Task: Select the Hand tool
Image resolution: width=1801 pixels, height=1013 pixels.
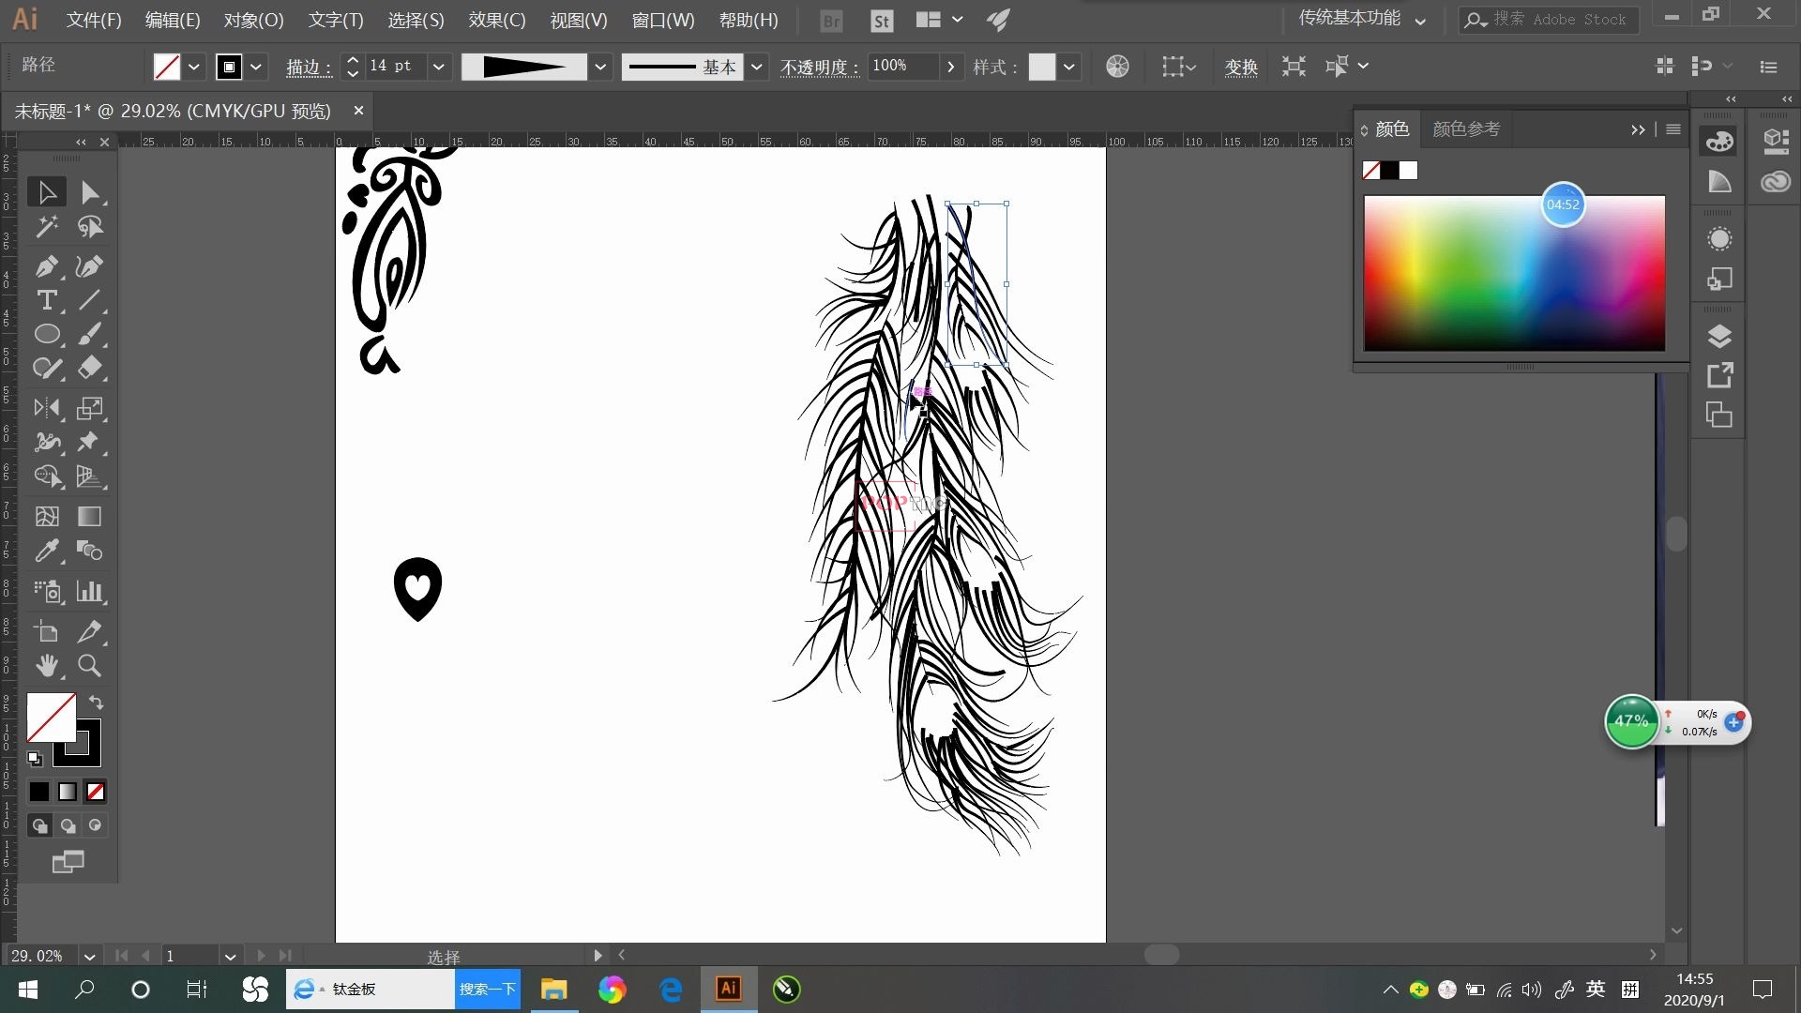Action: pyautogui.click(x=46, y=666)
